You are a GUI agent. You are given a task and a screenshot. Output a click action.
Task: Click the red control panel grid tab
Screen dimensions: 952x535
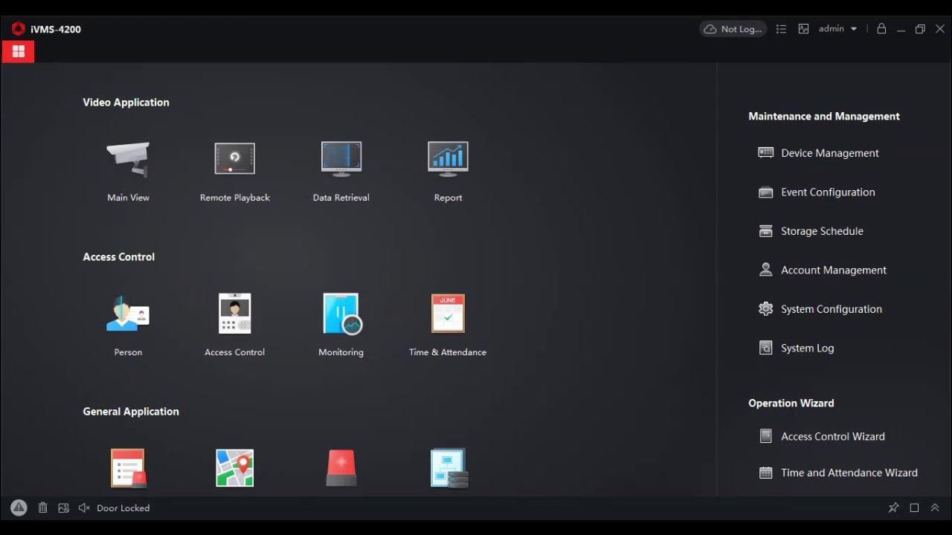tap(19, 51)
